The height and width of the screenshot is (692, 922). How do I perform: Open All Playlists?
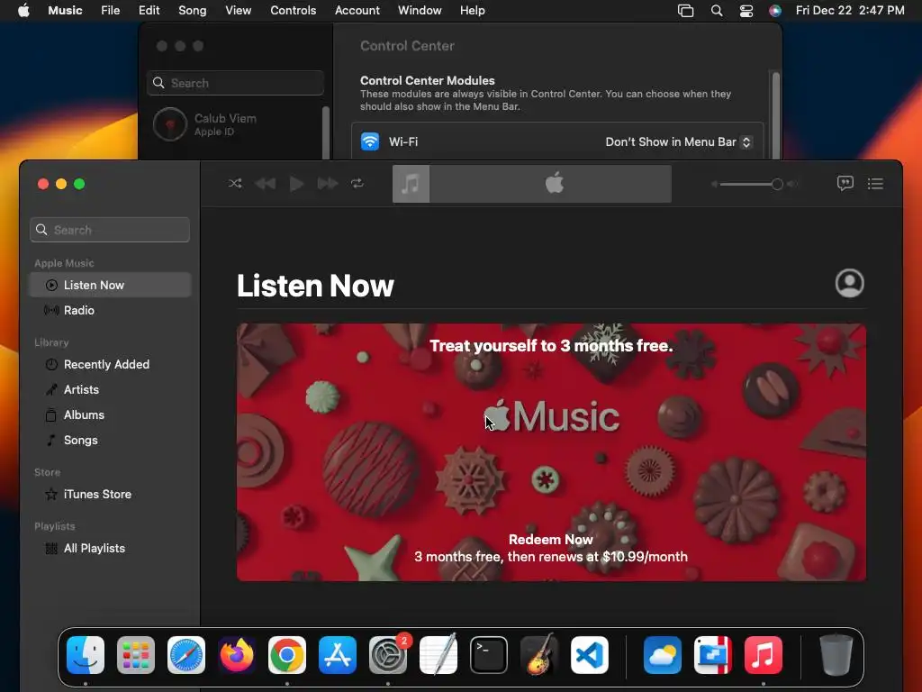pyautogui.click(x=110, y=549)
